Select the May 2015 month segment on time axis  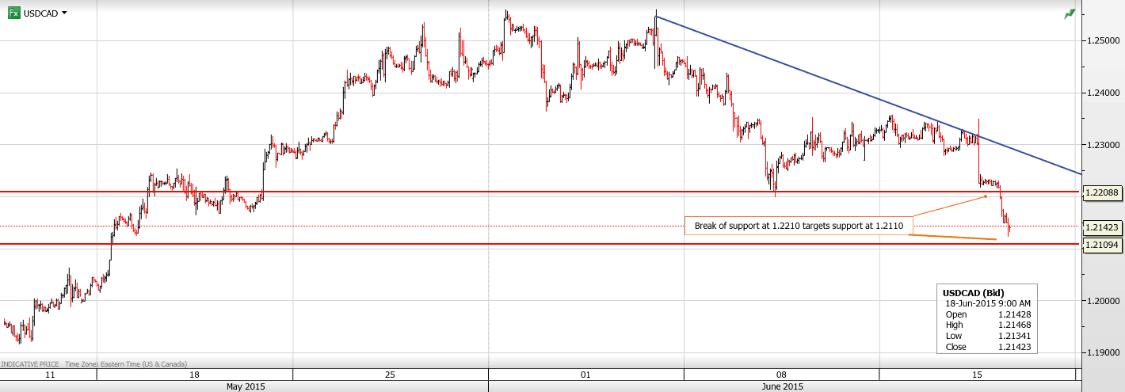pyautogui.click(x=246, y=386)
